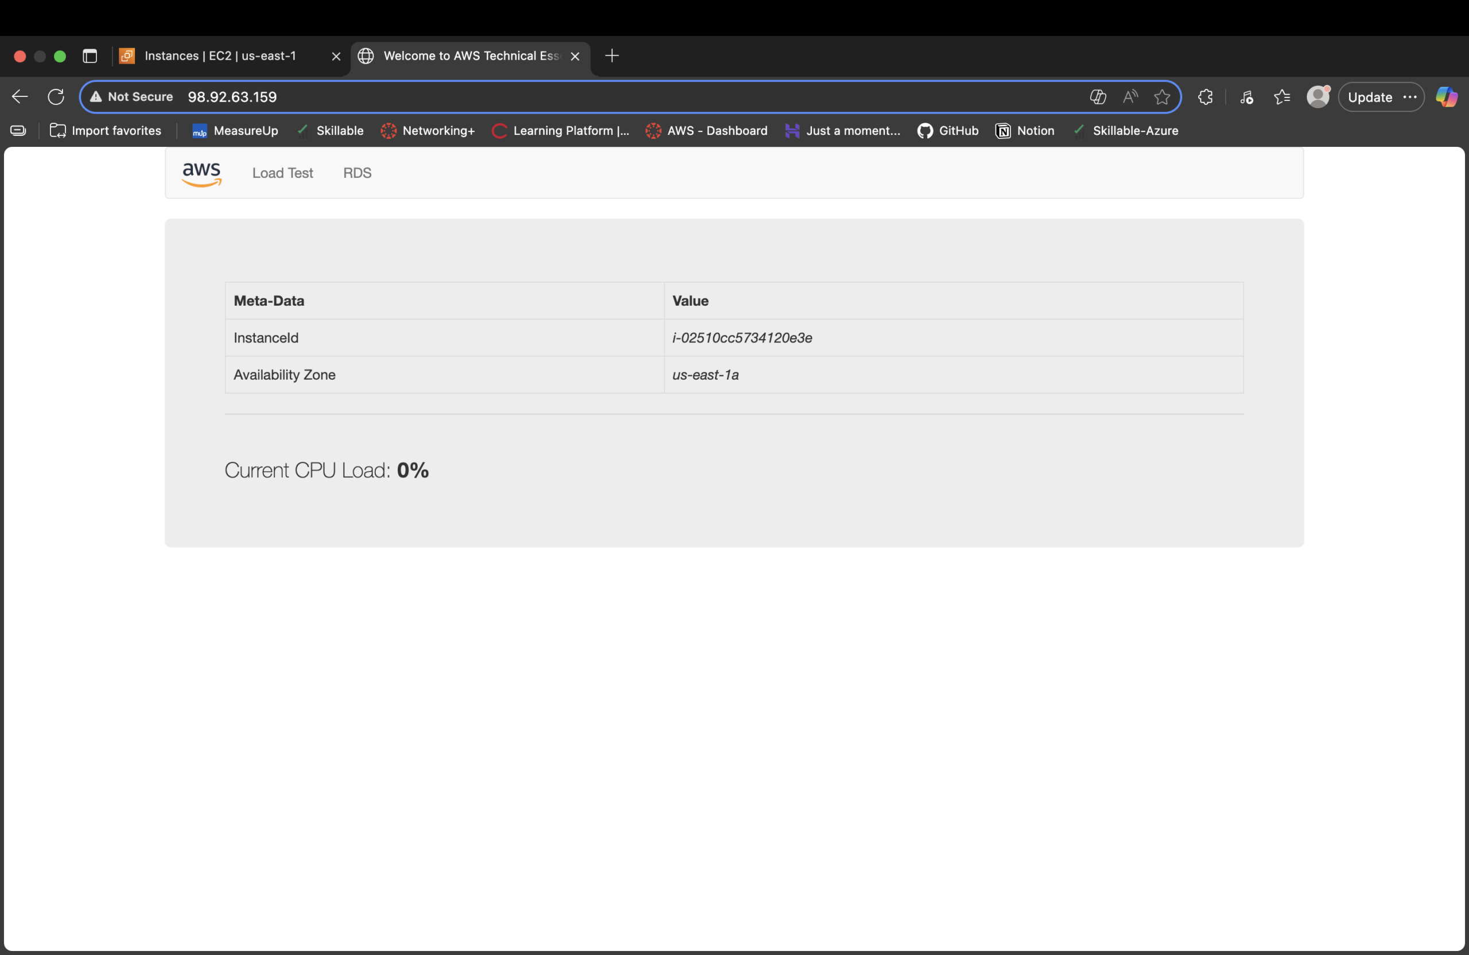Open the RDS page
The height and width of the screenshot is (955, 1469).
(x=357, y=173)
